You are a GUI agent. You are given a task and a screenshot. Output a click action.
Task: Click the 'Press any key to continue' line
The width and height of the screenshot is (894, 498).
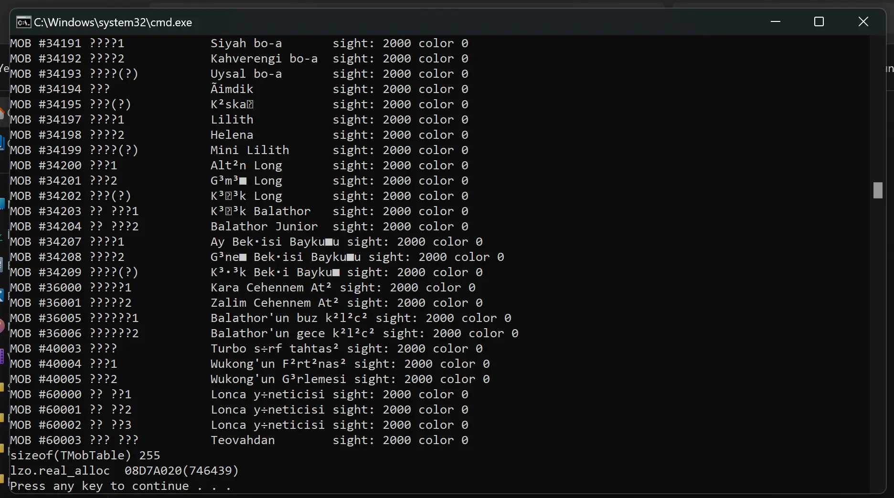point(120,486)
